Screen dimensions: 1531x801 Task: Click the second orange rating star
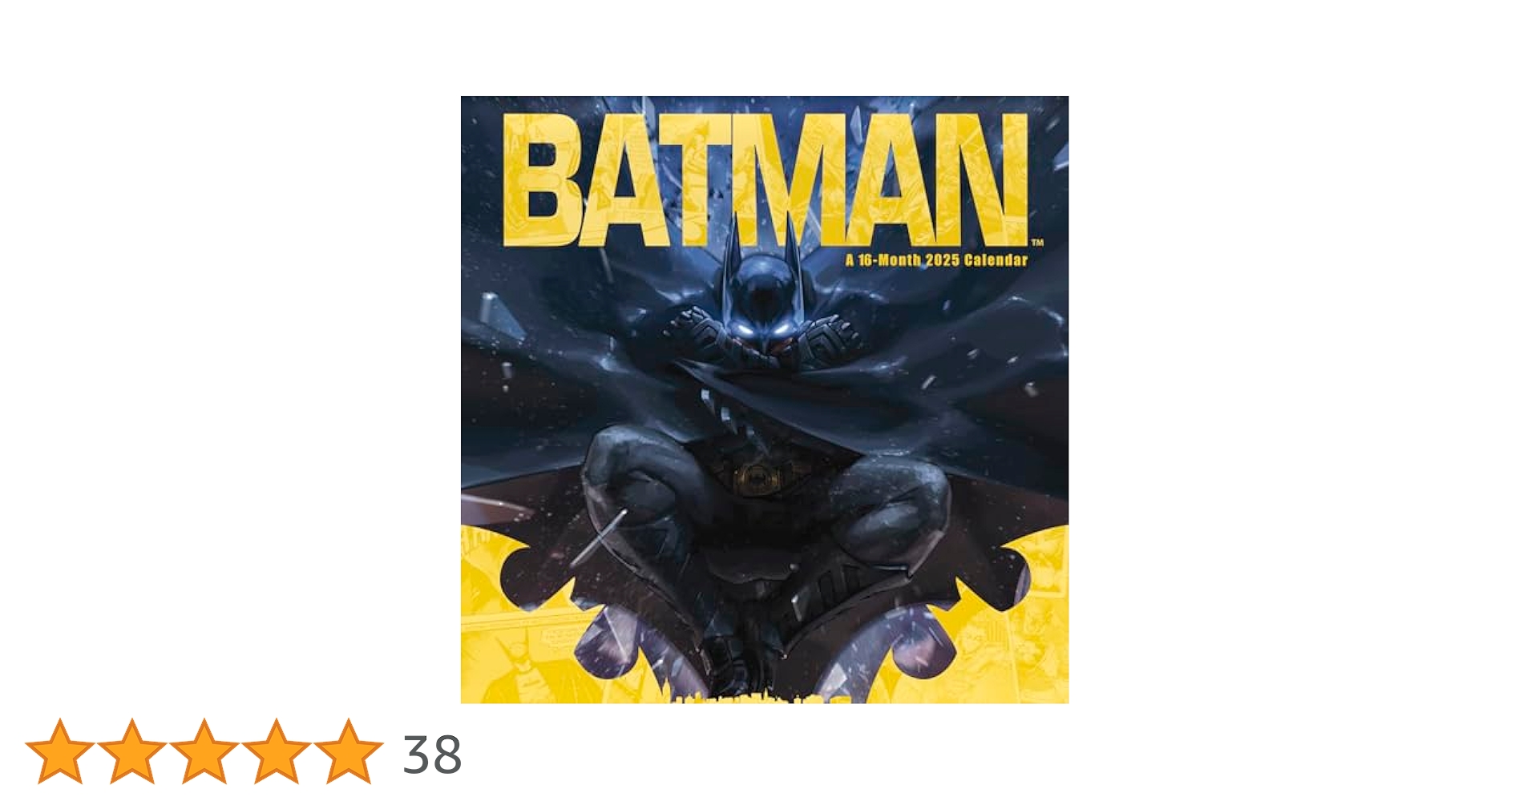132,751
